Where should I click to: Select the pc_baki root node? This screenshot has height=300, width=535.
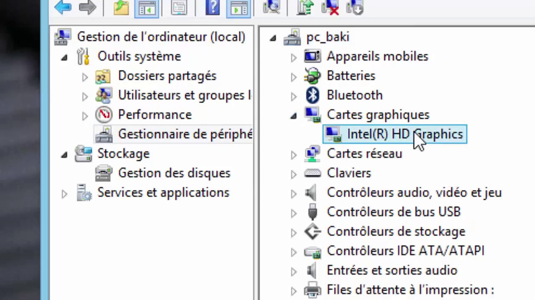click(328, 37)
